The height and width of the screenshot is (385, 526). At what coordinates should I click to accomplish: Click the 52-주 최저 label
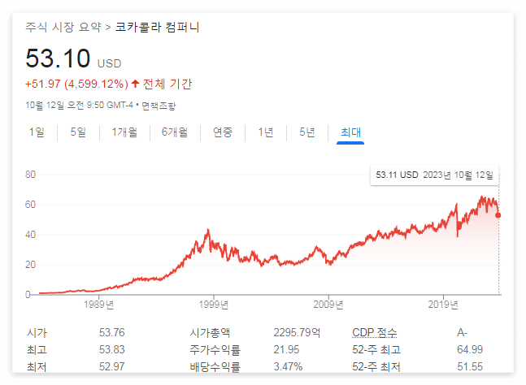(376, 366)
